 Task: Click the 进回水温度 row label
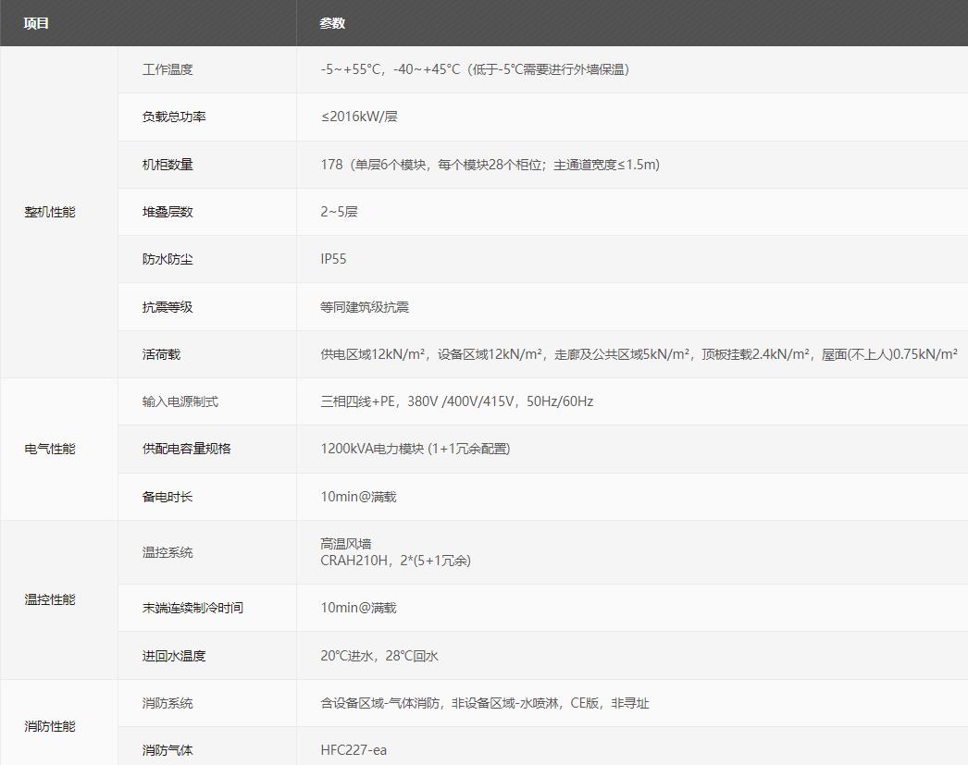(168, 655)
